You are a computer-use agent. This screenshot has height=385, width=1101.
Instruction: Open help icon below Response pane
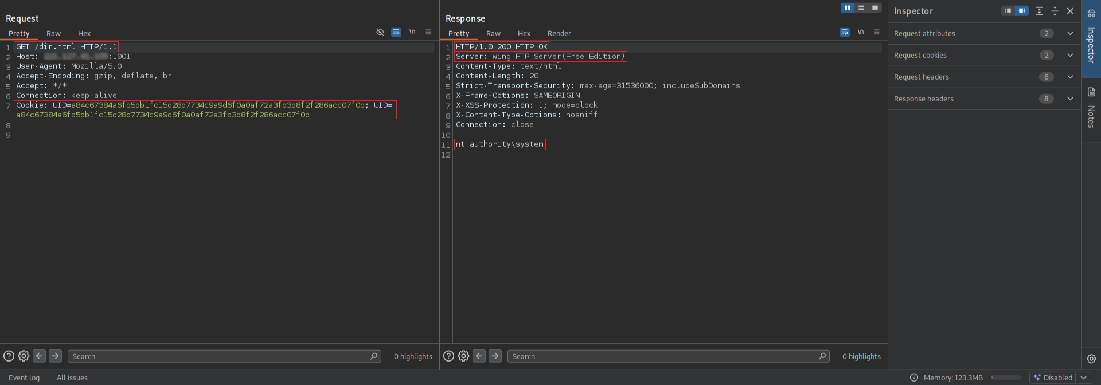pos(448,356)
